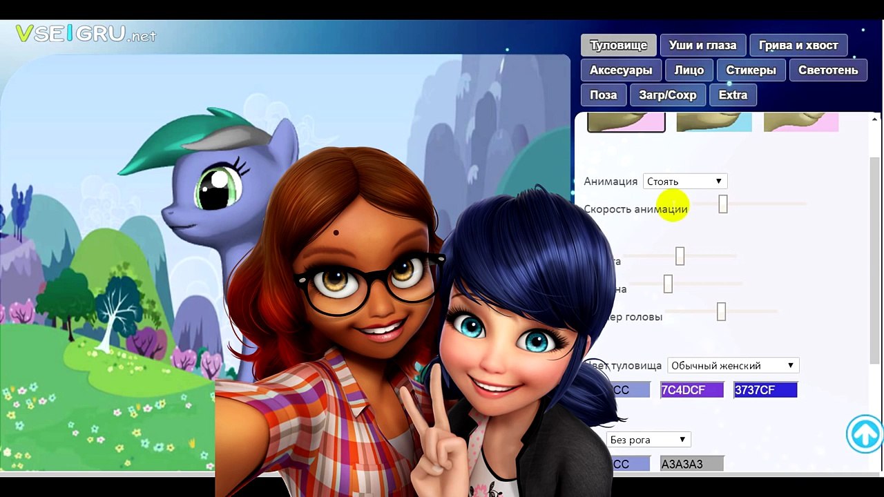
Task: Open the Грива и хвост tab
Action: point(798,46)
